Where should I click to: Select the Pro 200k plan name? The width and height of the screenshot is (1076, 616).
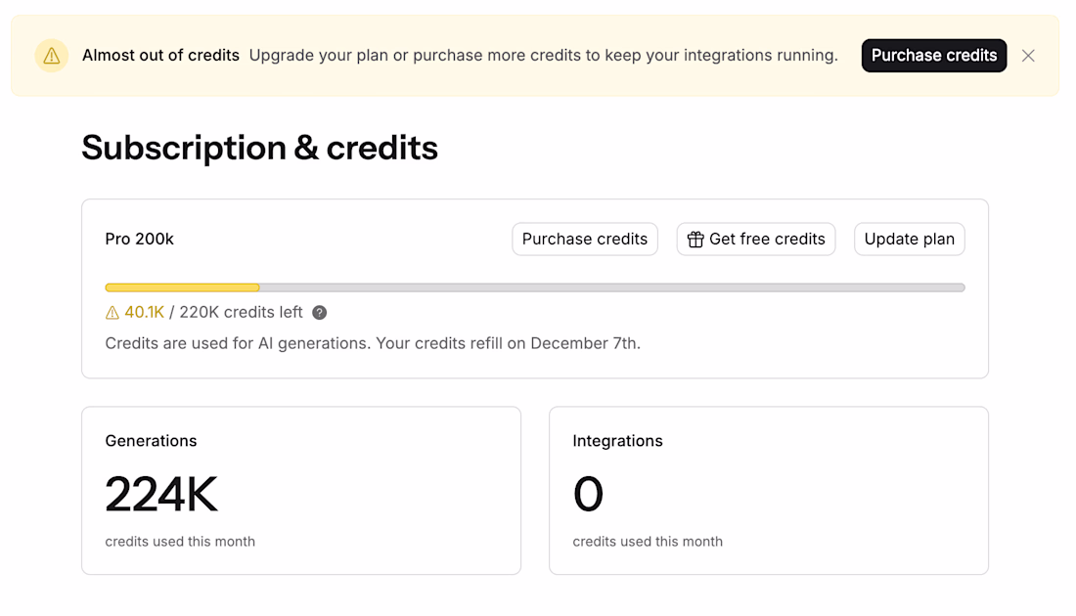point(140,240)
